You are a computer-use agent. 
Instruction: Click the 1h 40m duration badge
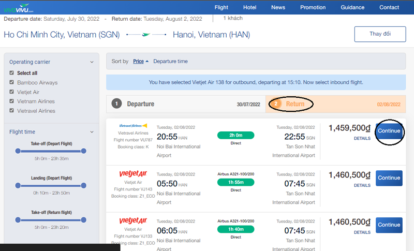point(236,229)
